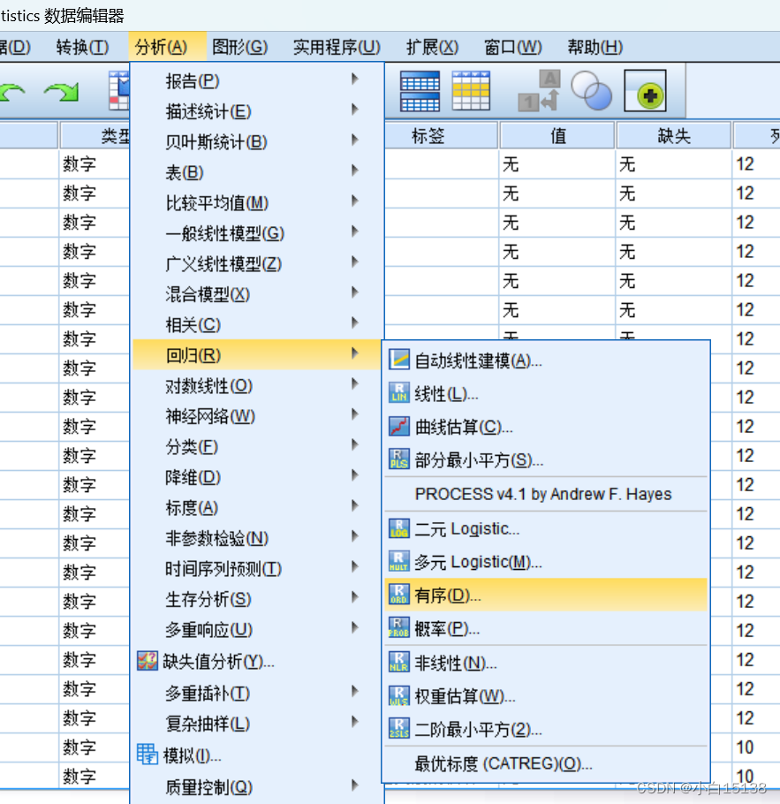Select 回归(R) in the analysis menu
Screen dimensions: 780x804
(x=257, y=354)
